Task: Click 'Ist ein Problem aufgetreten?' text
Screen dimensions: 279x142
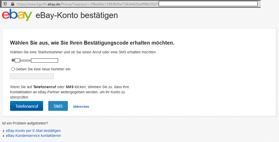Action: click(x=25, y=123)
